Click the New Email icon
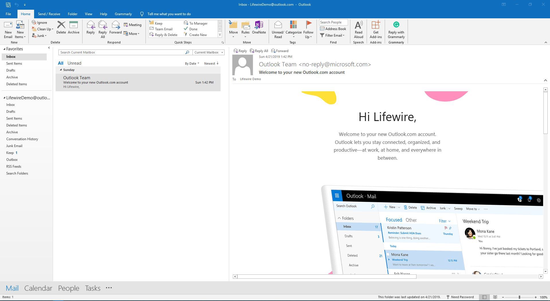This screenshot has width=550, height=301. pyautogui.click(x=8, y=25)
